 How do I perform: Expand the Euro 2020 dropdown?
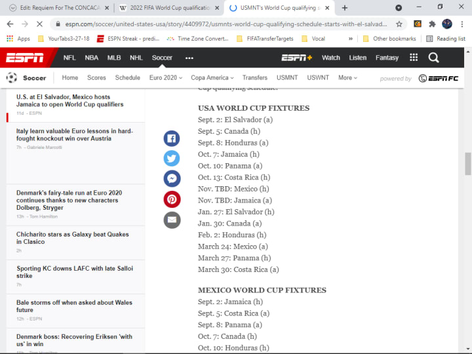click(166, 77)
